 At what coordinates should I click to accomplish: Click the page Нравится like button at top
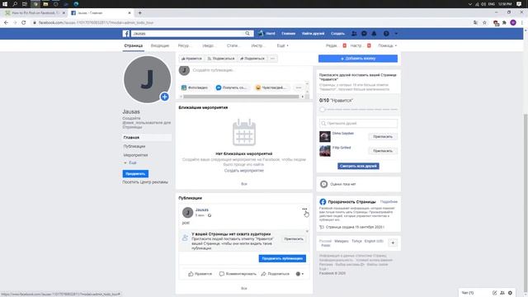191,59
